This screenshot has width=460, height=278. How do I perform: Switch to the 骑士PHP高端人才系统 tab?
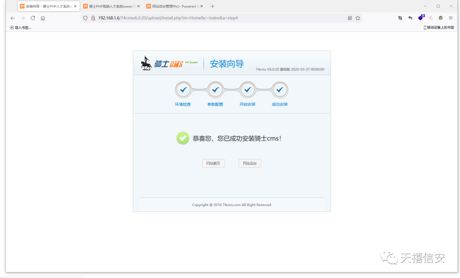coord(111,6)
